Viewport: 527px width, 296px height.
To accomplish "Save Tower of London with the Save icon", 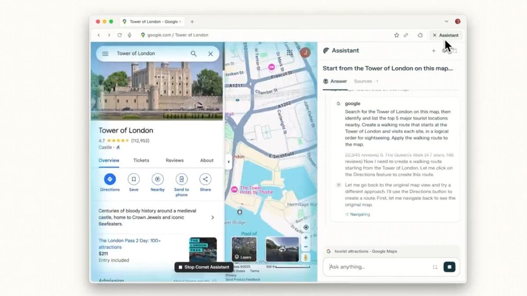I will (x=134, y=179).
